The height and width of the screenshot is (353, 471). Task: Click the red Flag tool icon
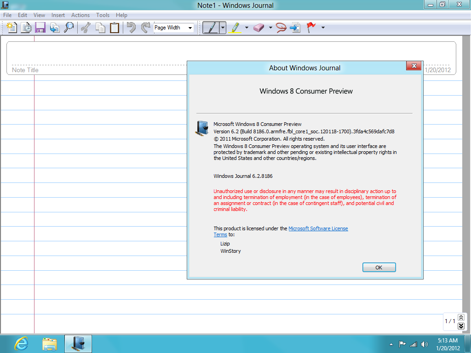click(x=311, y=28)
